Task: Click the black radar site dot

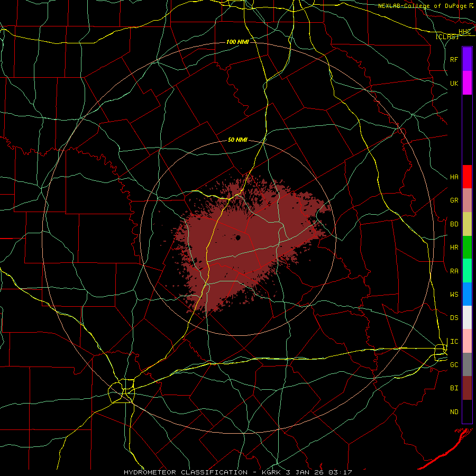Action: click(239, 237)
